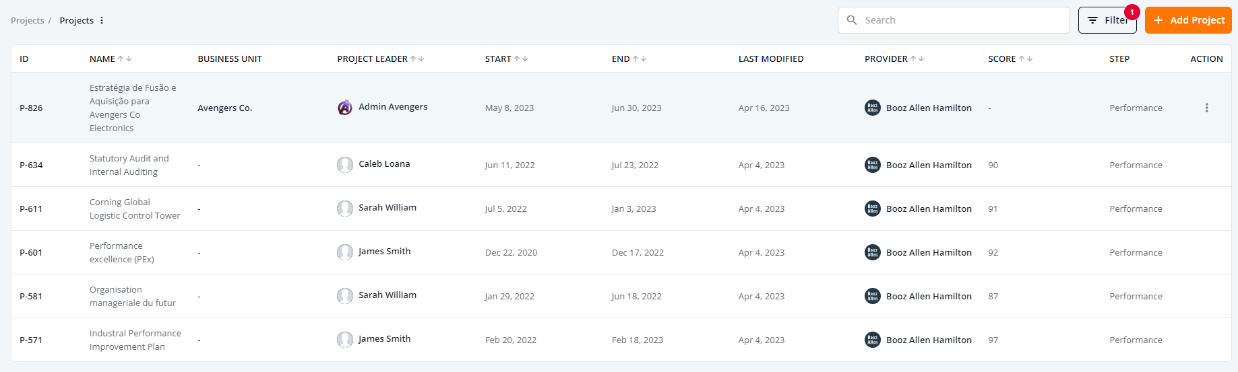The height and width of the screenshot is (372, 1238).
Task: Click start date May 8, 2023
Action: pos(509,108)
